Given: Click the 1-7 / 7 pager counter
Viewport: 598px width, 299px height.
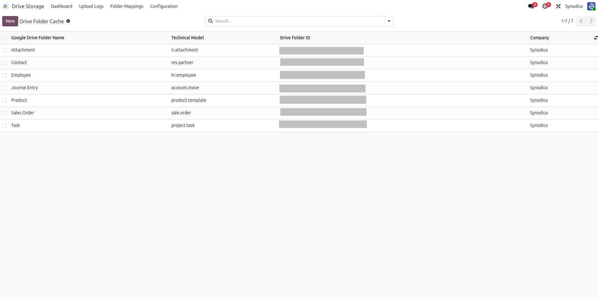Looking at the screenshot, I should (567, 21).
